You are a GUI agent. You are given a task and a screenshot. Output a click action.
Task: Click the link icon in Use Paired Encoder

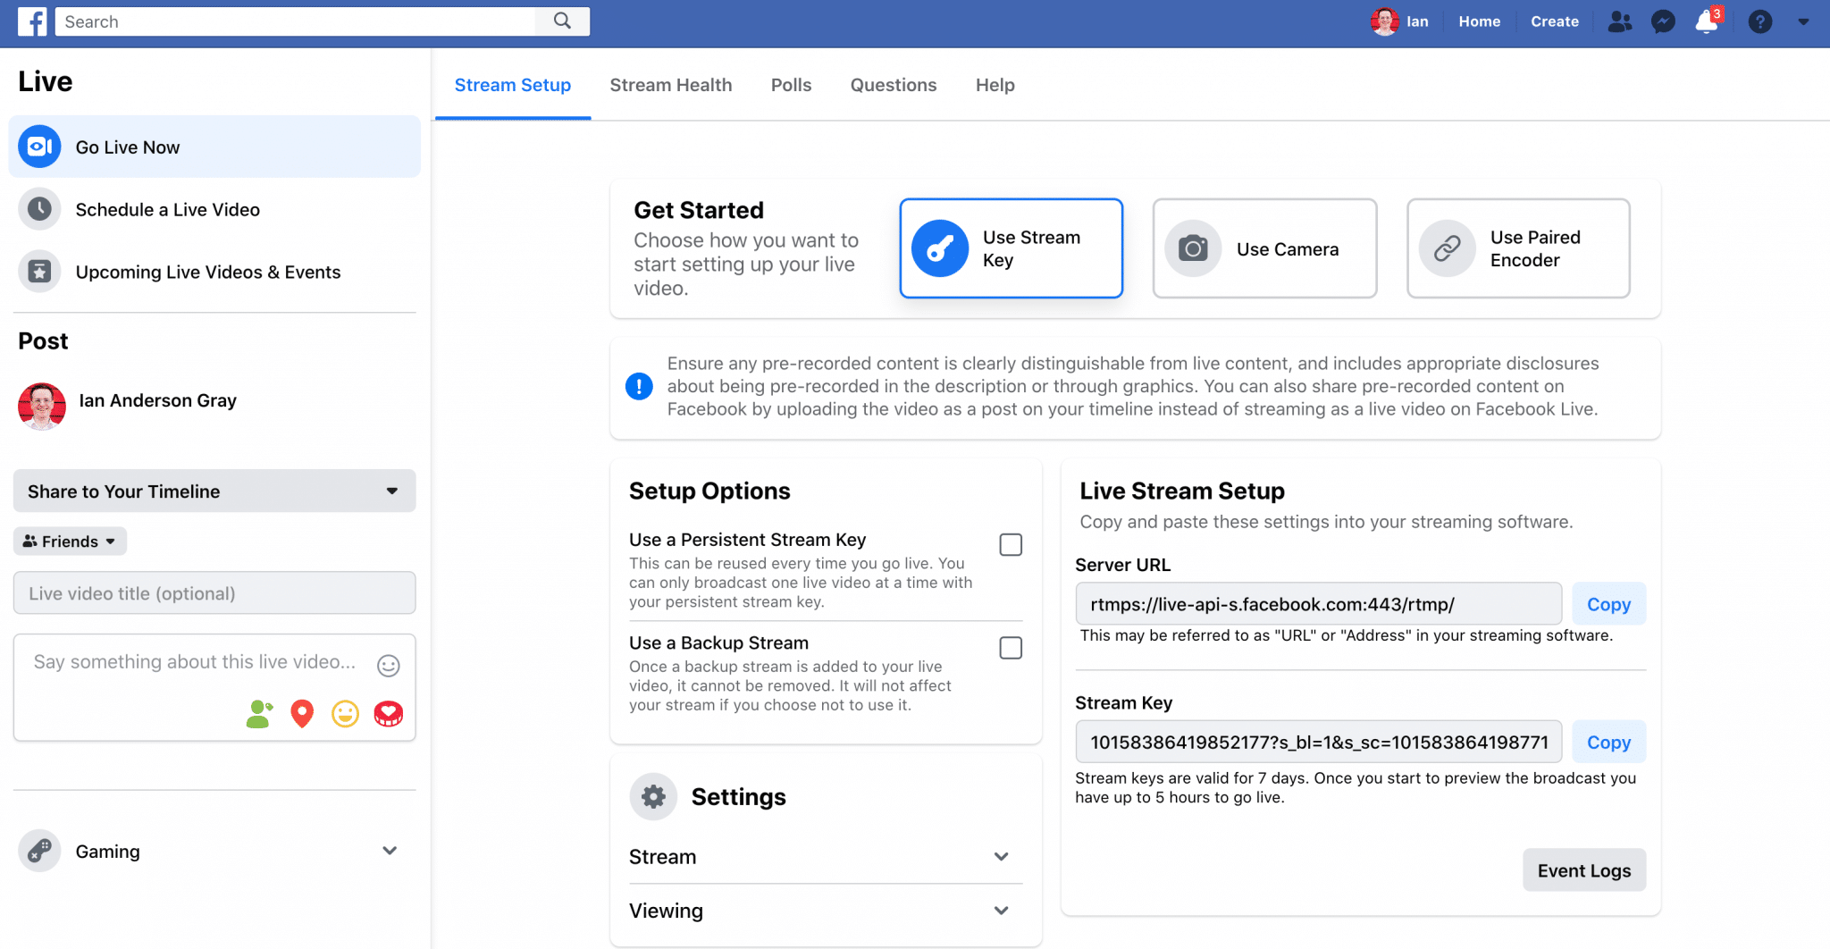(x=1447, y=248)
